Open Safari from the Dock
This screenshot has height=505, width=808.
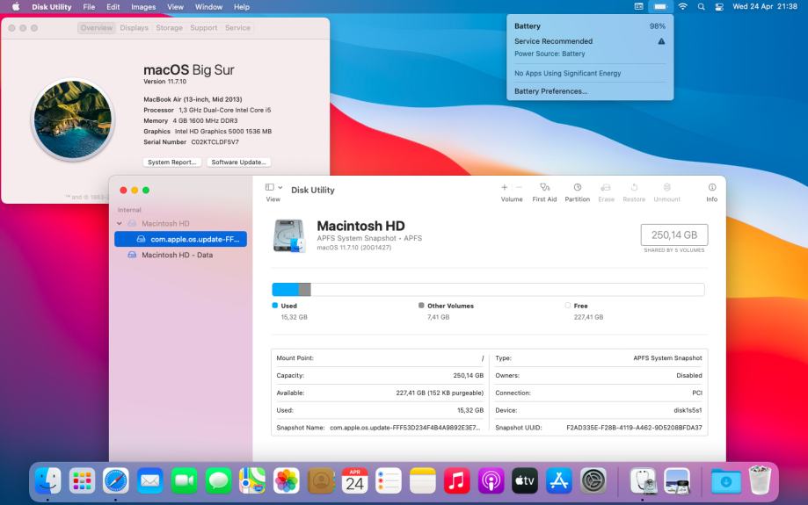(x=116, y=480)
